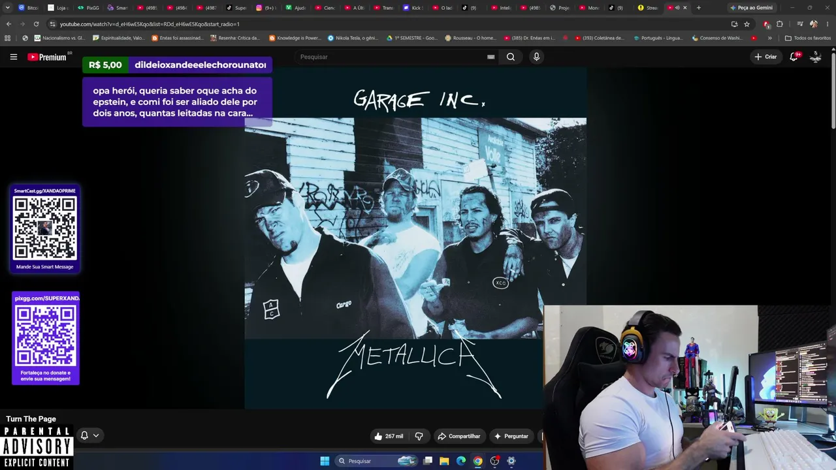Open File Explorer from the taskbar
The height and width of the screenshot is (470, 836).
444,461
